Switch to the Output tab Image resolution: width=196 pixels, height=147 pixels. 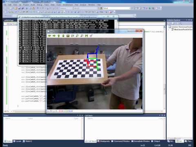(x=156, y=141)
